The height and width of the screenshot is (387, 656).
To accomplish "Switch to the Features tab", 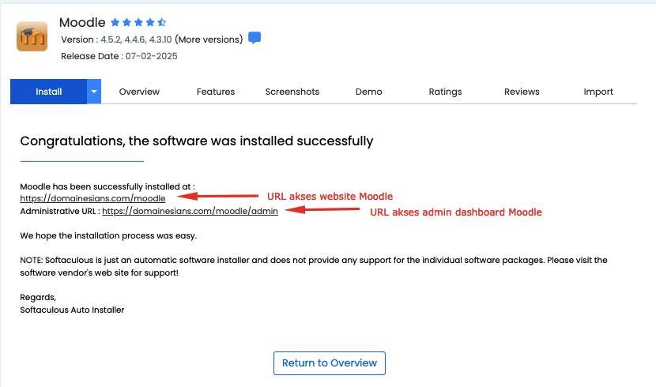I will click(216, 92).
